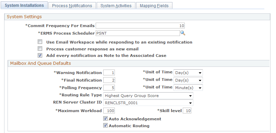Click the ERMS Process Scheduler input field

(137, 33)
